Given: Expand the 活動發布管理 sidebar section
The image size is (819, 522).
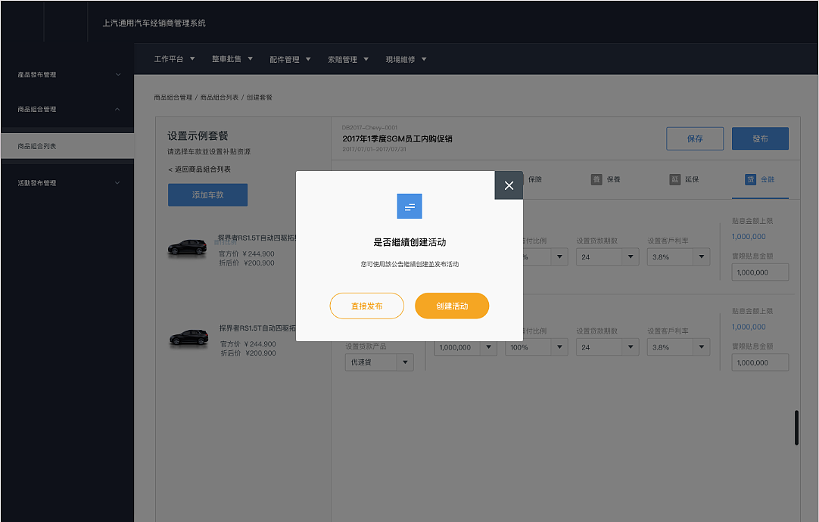Looking at the screenshot, I should (x=67, y=182).
